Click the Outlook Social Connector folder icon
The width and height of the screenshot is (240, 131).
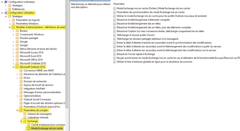coord(21,99)
